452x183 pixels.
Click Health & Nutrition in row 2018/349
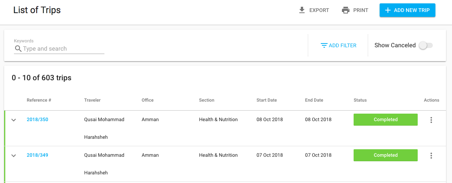(218, 155)
